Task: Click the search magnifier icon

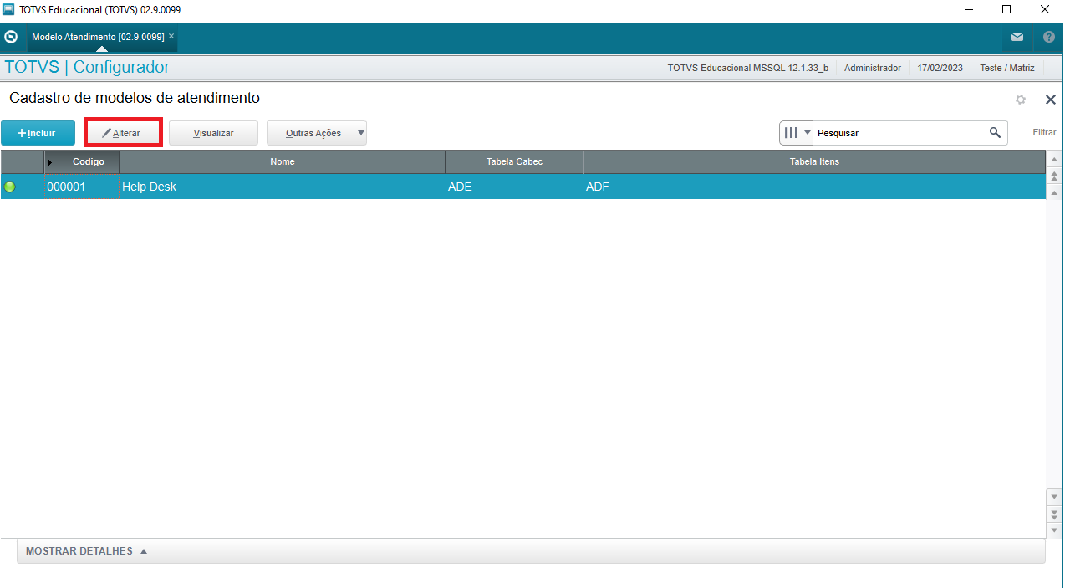Action: 995,132
